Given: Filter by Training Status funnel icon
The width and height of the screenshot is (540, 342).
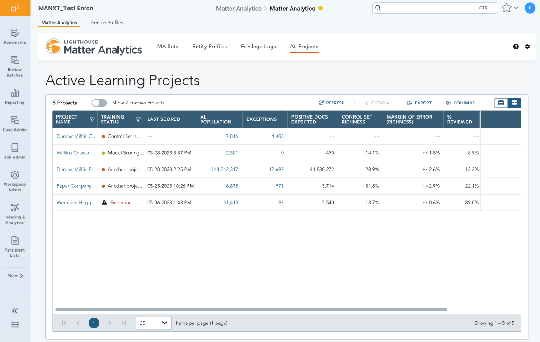Looking at the screenshot, I should (138, 119).
